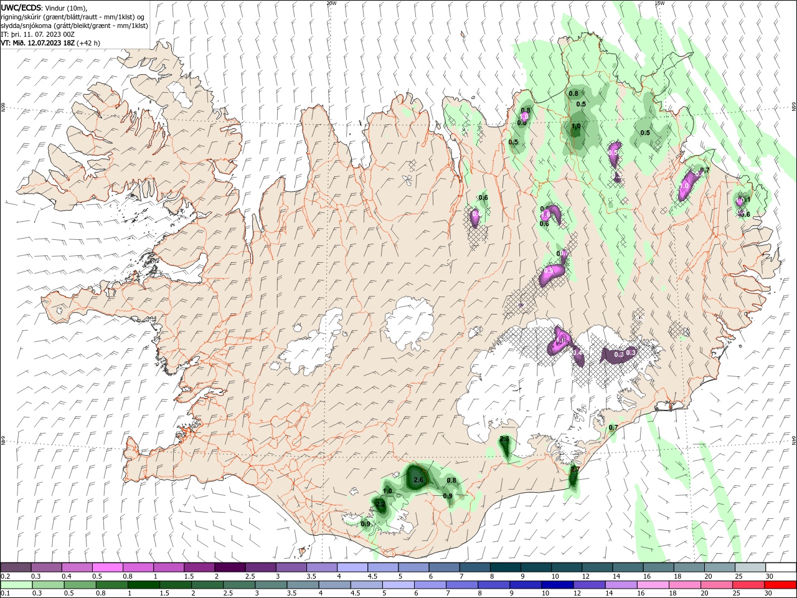Viewport: 797px width, 598px height.
Task: Select the light grey 25–30 snow swatch
Action: (751, 567)
